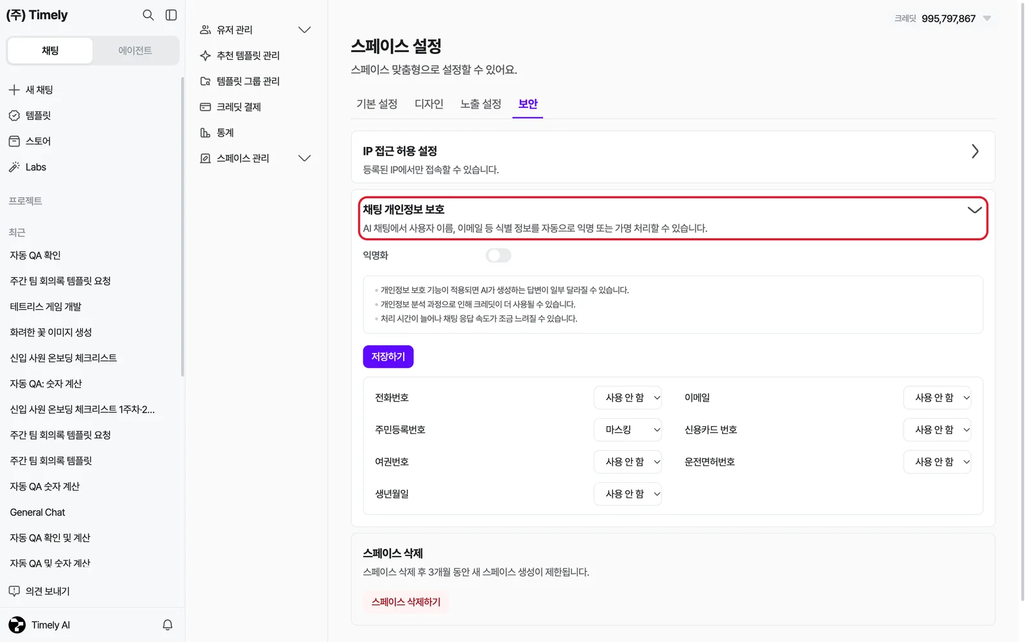1027x642 pixels.
Task: Open the 유저 관리 users icon
Action: pyautogui.click(x=205, y=30)
